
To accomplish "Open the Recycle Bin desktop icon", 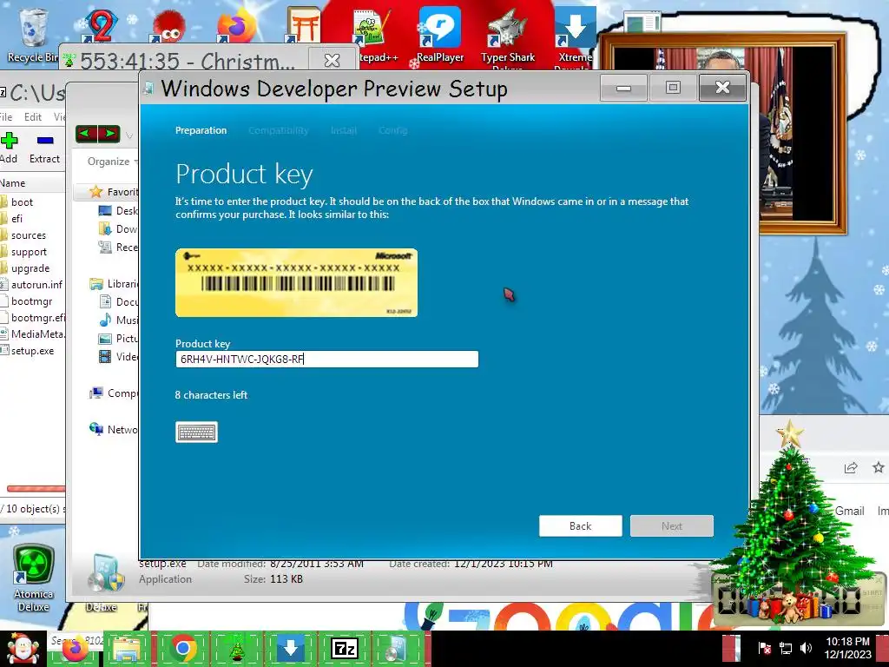I will coord(32,34).
